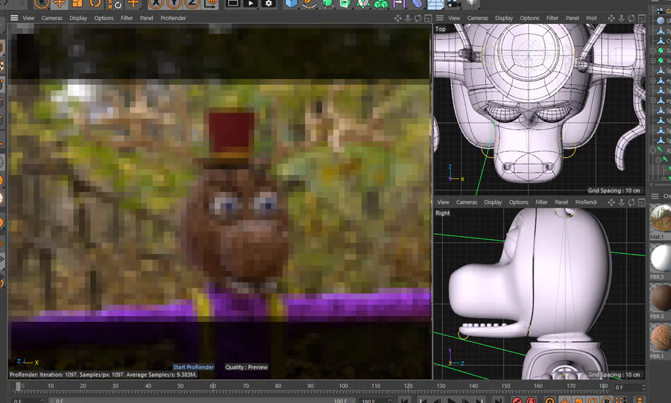Open the Extrude generator icon
Viewport: 671px width, 403px height.
coord(345,4)
